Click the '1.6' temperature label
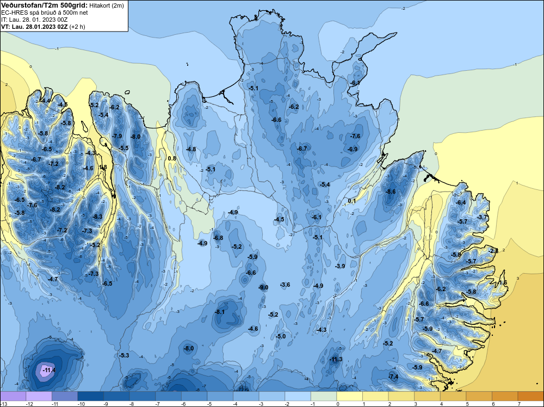The image size is (544, 407). [x=503, y=282]
